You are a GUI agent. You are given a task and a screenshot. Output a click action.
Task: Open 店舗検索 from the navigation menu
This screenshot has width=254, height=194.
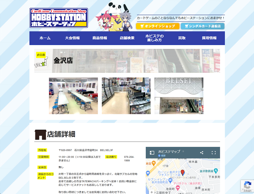127,38
